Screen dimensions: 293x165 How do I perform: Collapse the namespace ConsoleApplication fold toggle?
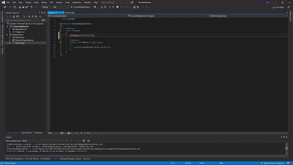click(60, 24)
